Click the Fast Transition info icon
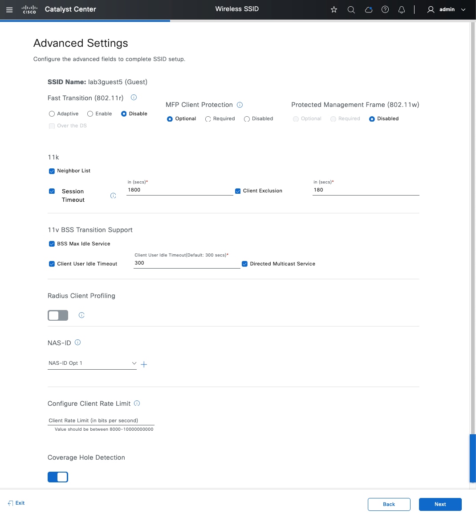476x514 pixels. [x=134, y=98]
